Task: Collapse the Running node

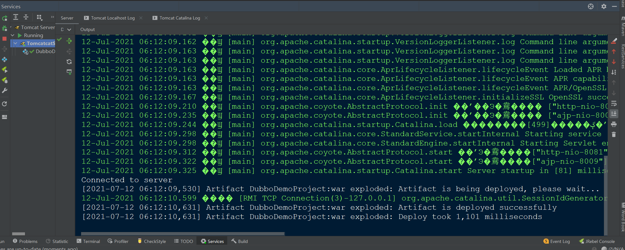Action: pos(12,35)
